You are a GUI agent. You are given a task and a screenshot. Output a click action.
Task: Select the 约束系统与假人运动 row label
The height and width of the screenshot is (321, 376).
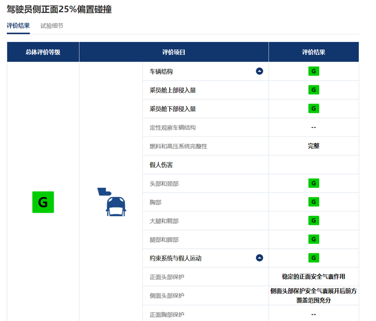176,258
